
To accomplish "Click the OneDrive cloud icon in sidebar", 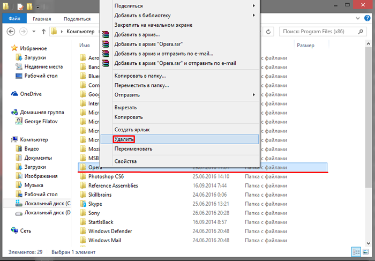I will pos(14,94).
